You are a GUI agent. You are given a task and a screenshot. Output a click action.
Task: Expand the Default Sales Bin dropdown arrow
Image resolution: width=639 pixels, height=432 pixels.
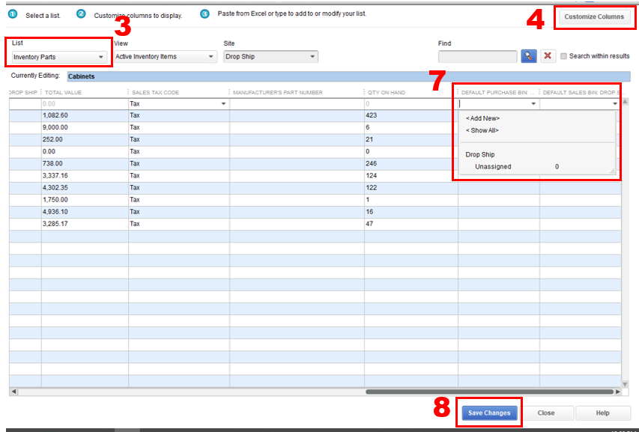(615, 104)
